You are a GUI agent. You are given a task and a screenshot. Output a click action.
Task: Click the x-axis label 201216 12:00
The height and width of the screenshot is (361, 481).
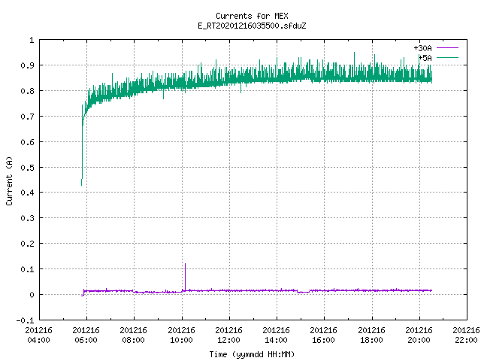[228, 335]
